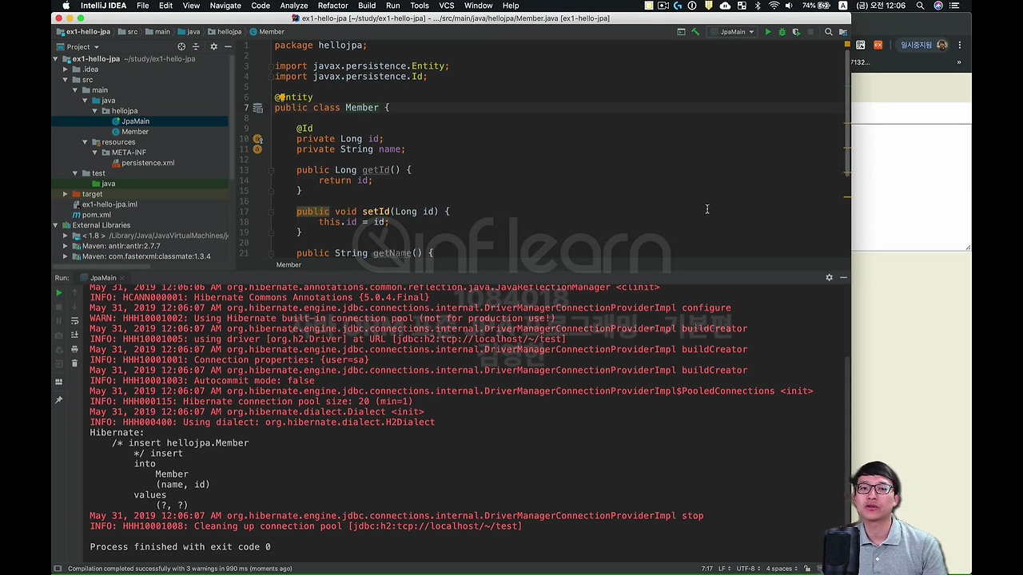Click gutter icon next to line 10
Screen dimensions: 1023x575
coord(257,139)
